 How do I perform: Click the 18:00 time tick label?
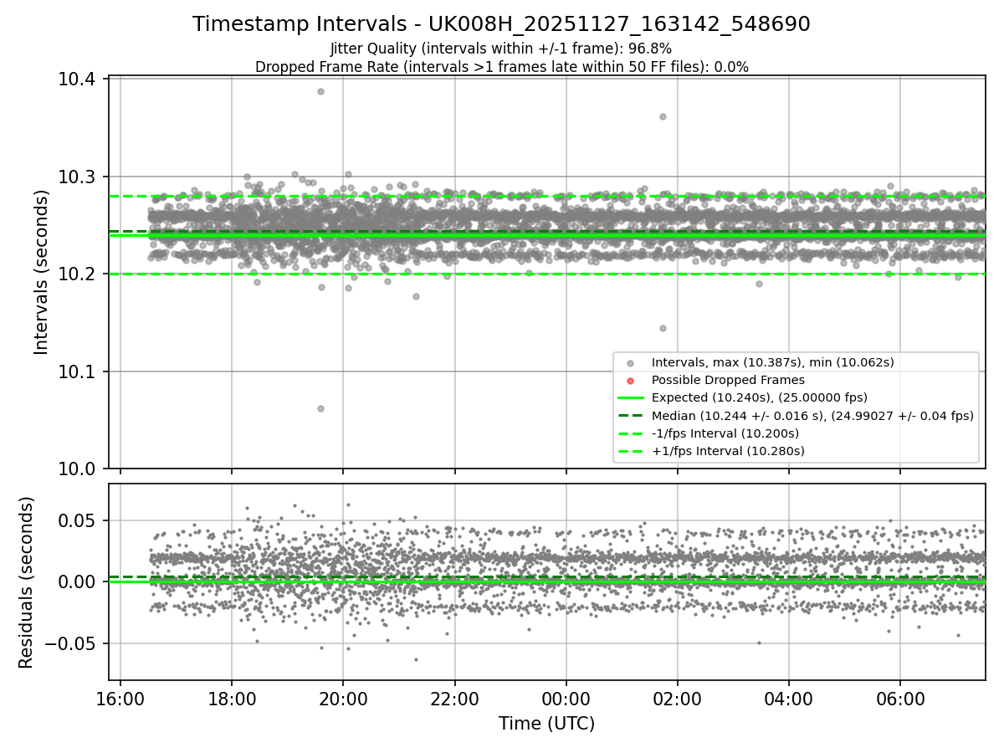(x=232, y=698)
